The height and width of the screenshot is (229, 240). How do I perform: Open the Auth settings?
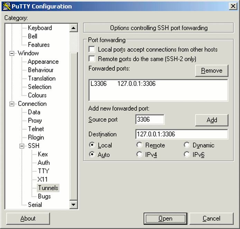(x=44, y=163)
